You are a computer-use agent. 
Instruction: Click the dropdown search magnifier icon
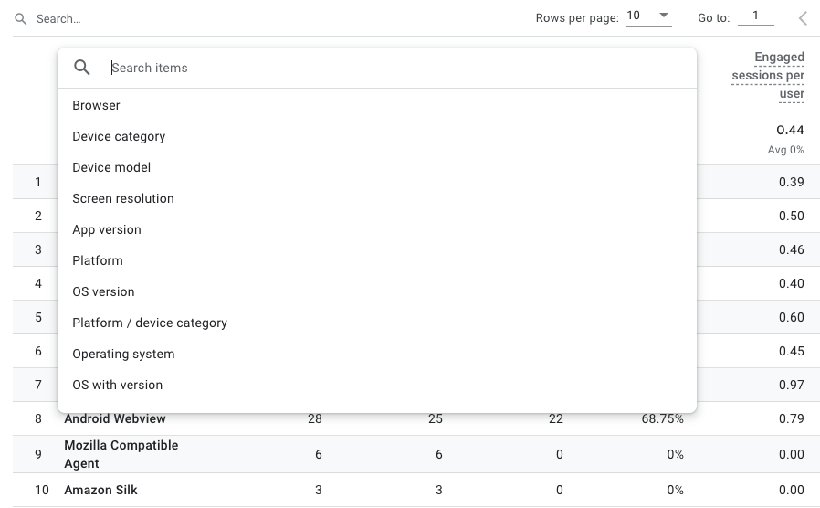click(82, 68)
